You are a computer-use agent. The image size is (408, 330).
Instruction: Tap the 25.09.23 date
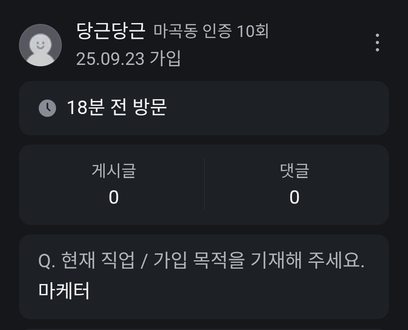[x=110, y=59]
